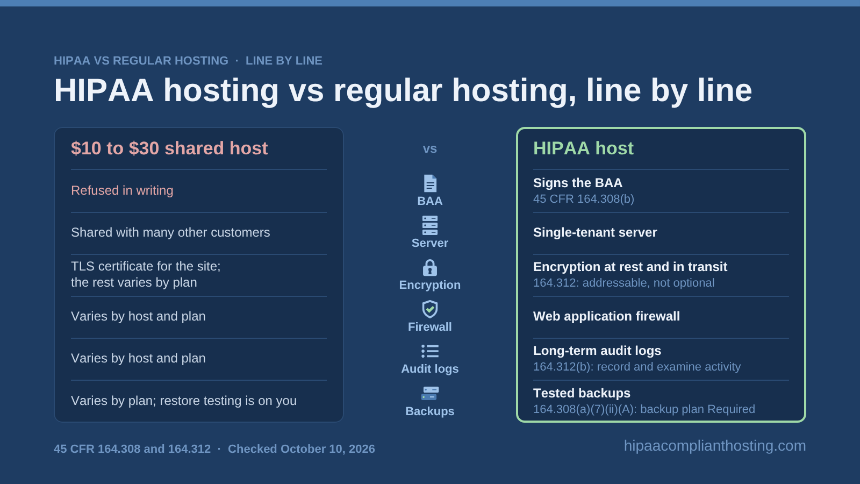Click the 'Firewall' category label
This screenshot has width=860, height=484.
[430, 327]
